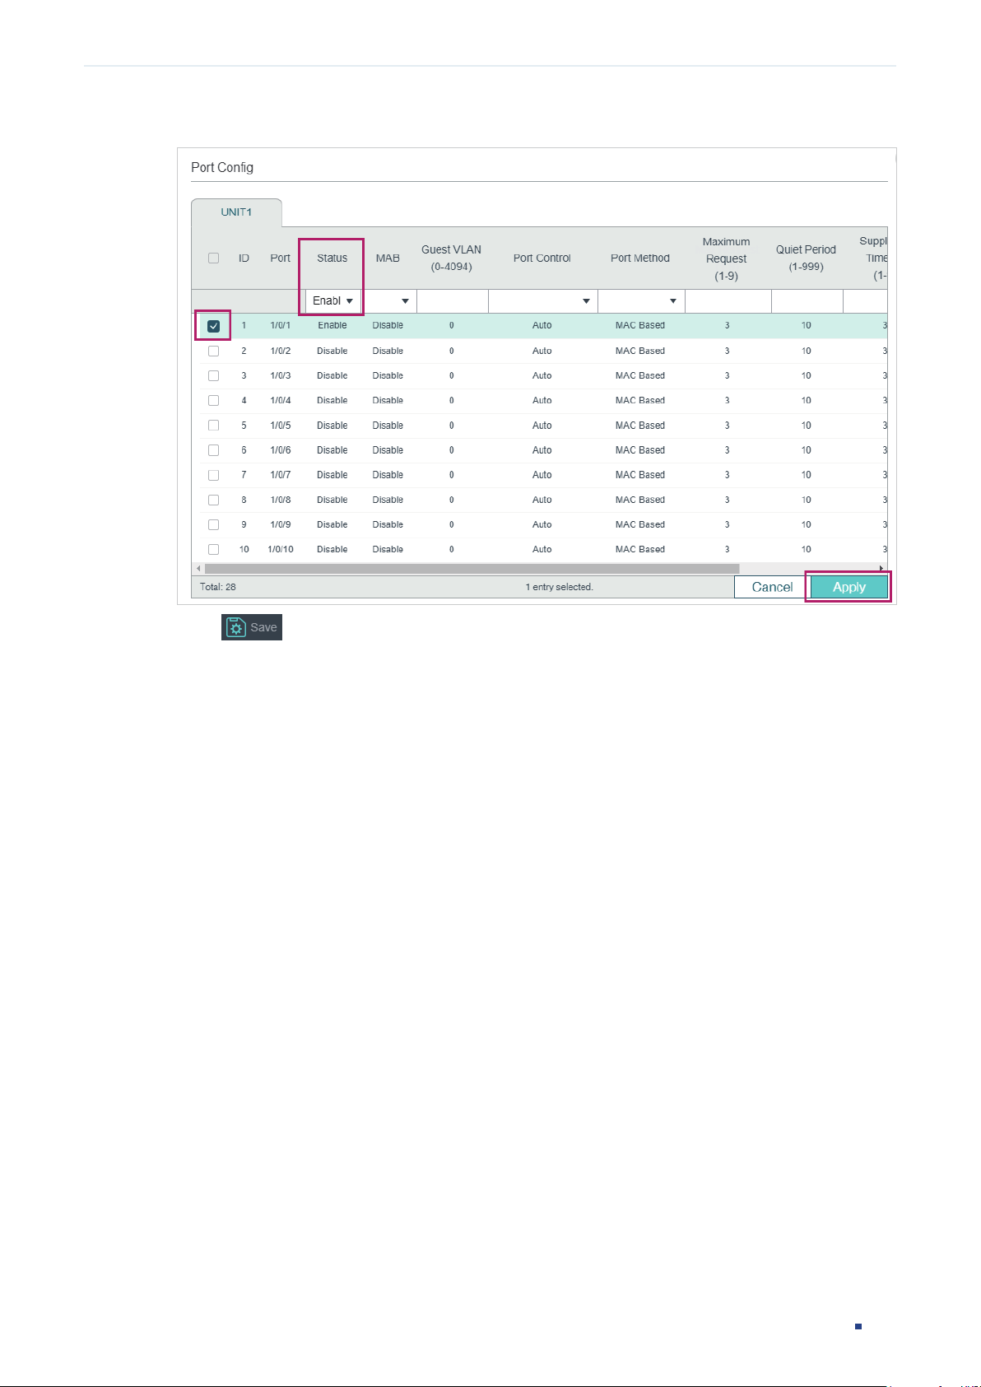Screen dimensions: 981x1387
Task: Expand the Port Control dropdown
Action: pos(543,301)
